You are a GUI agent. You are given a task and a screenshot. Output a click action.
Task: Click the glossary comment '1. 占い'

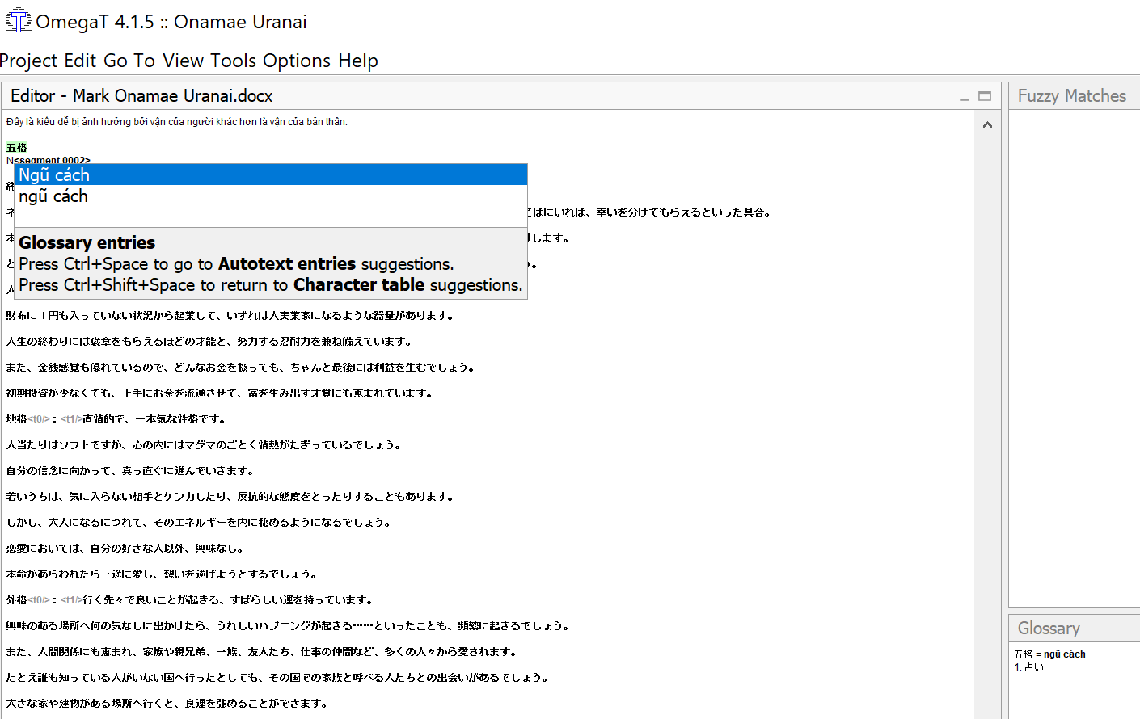point(1029,667)
